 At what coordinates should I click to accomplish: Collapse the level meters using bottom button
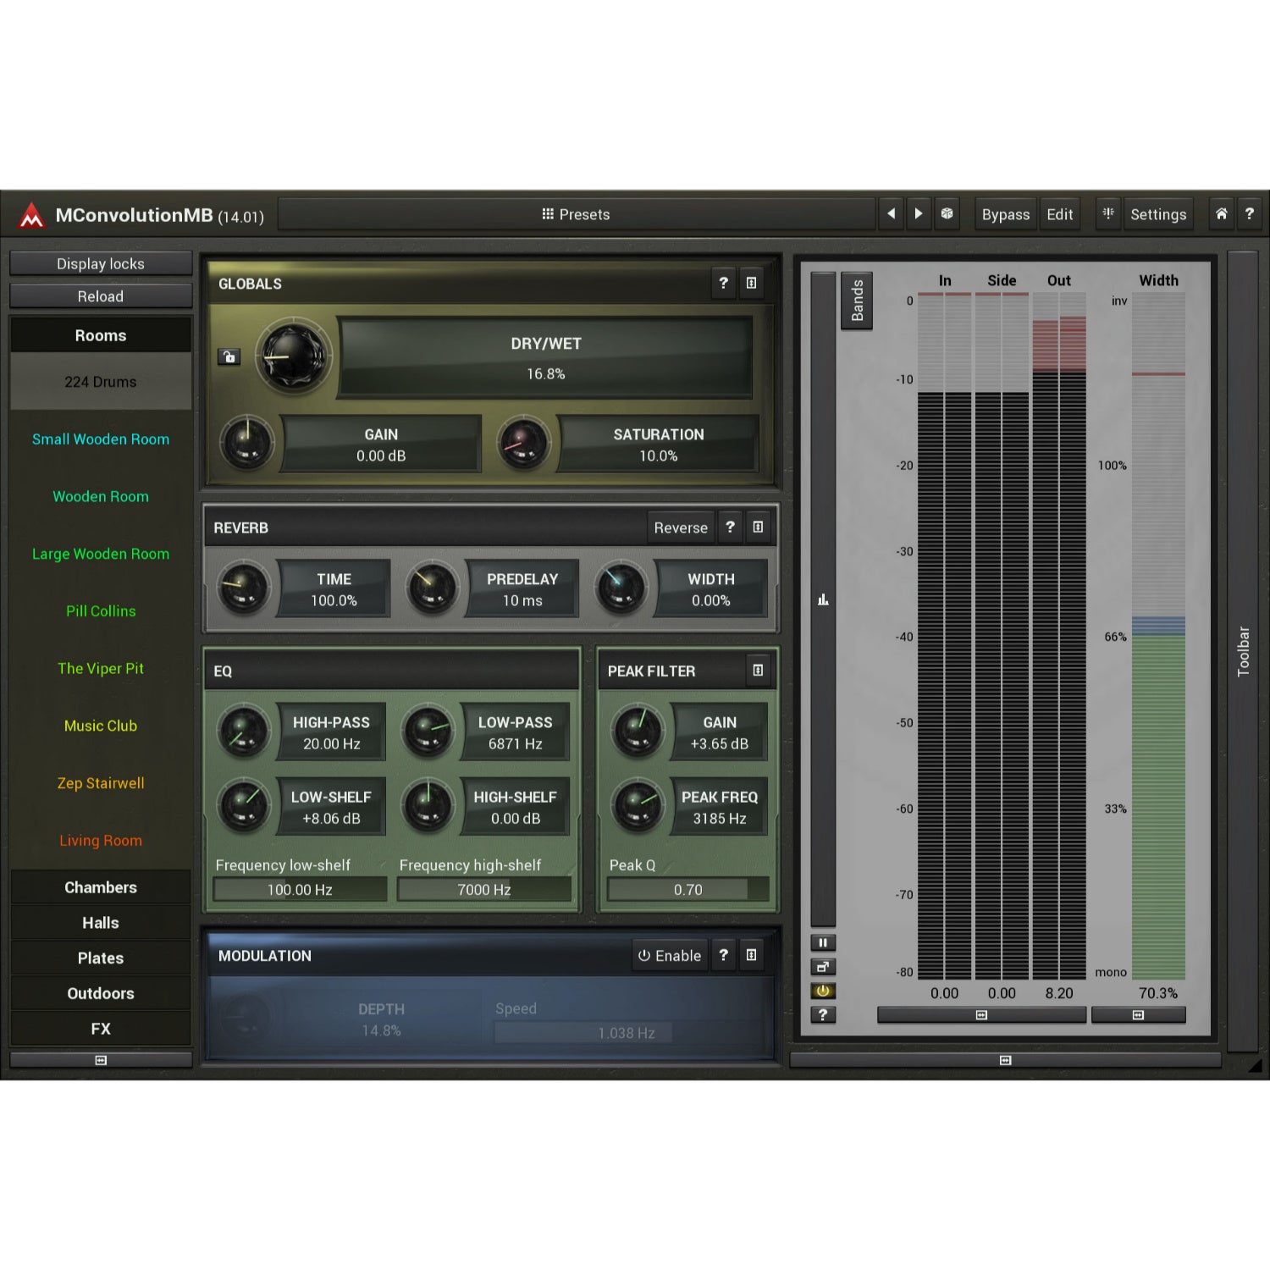(981, 1014)
